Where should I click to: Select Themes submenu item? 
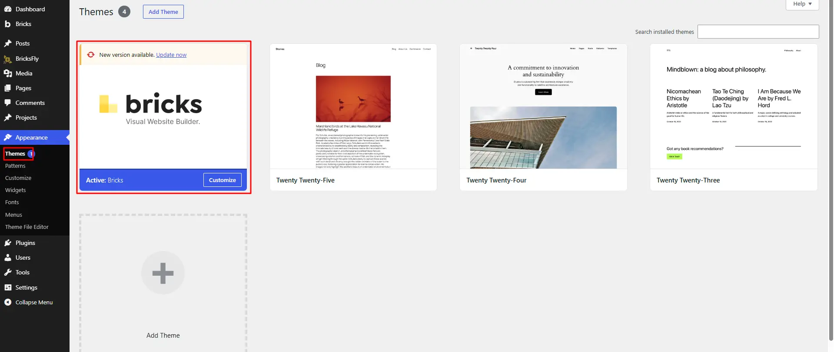click(x=15, y=154)
